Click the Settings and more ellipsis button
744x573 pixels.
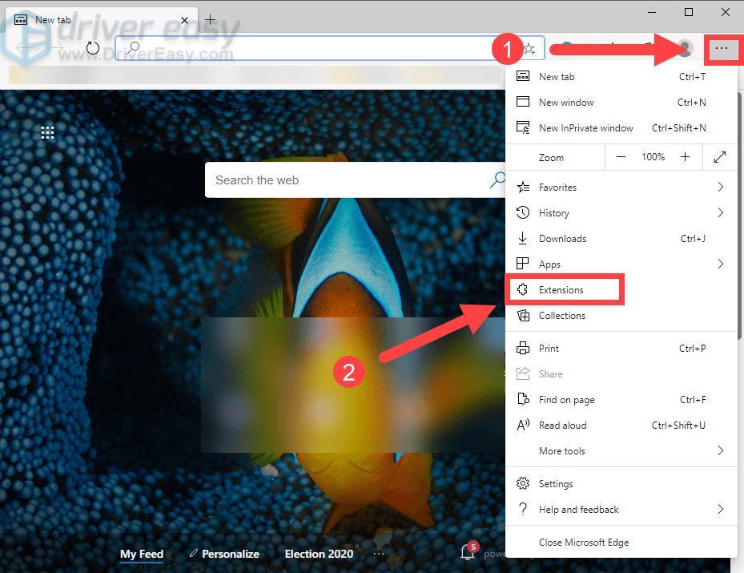click(722, 49)
